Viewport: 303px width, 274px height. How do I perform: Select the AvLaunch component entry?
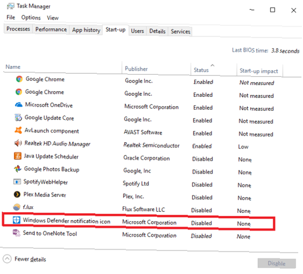[x=52, y=131]
